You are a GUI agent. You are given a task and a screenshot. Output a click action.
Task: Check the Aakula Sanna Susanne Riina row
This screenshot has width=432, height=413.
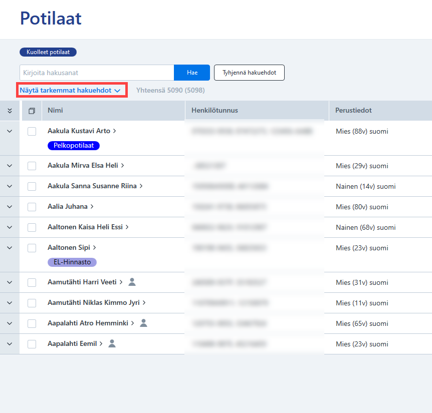click(x=32, y=186)
